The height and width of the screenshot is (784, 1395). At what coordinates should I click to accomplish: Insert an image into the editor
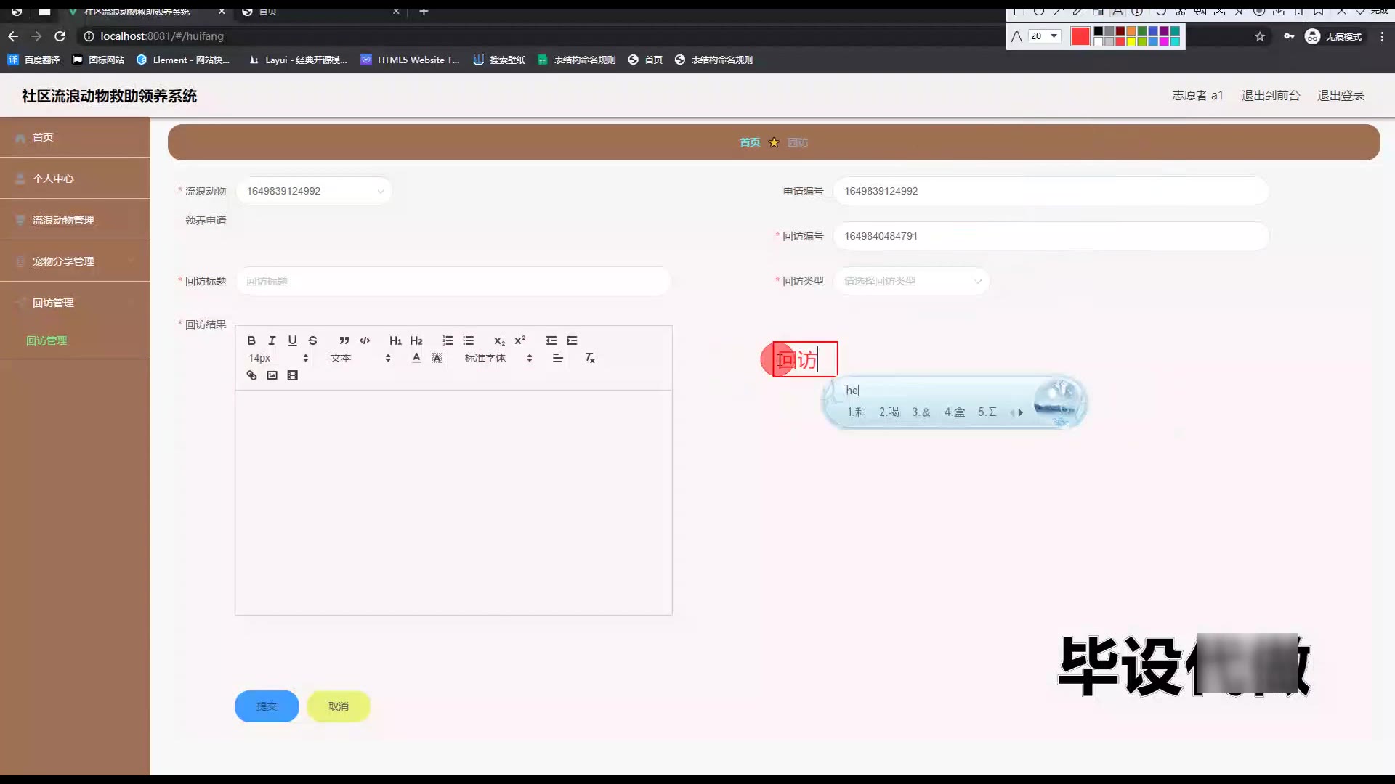[x=272, y=375]
